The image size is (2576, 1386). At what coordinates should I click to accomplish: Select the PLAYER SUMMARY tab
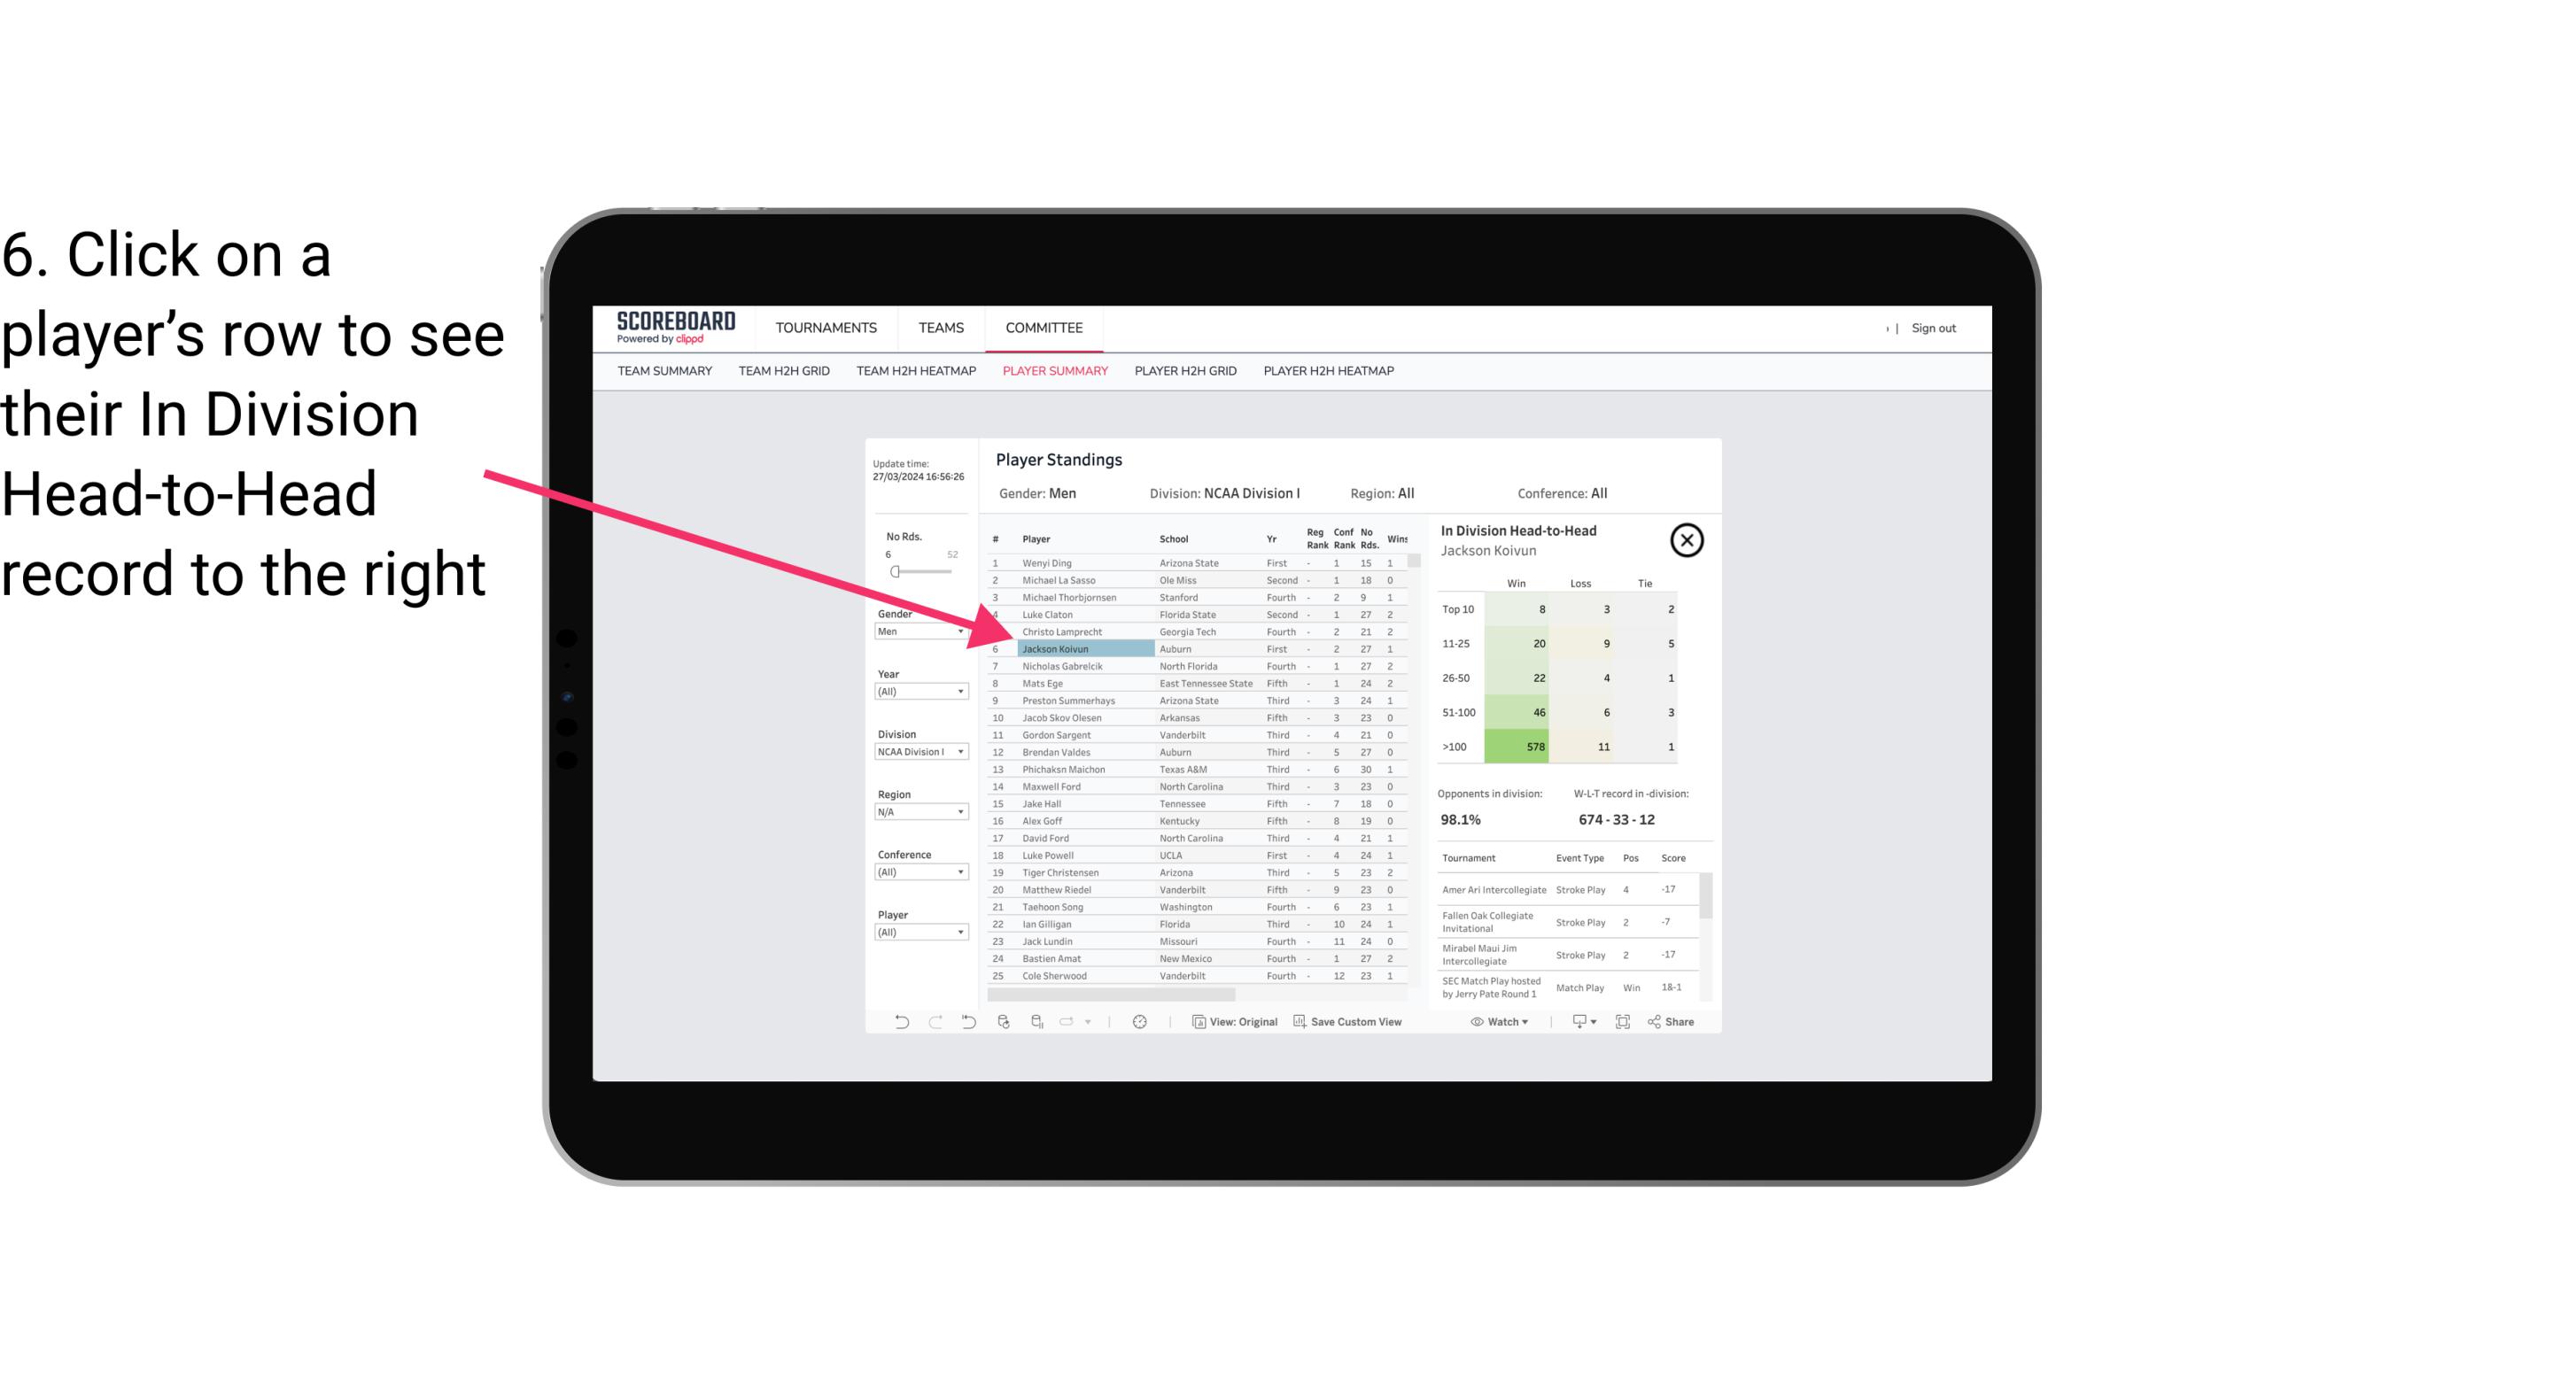coord(1051,372)
